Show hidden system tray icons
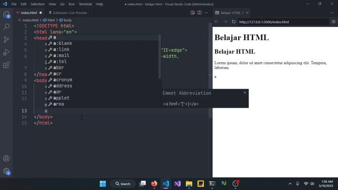This screenshot has width=338, height=190. click(290, 184)
